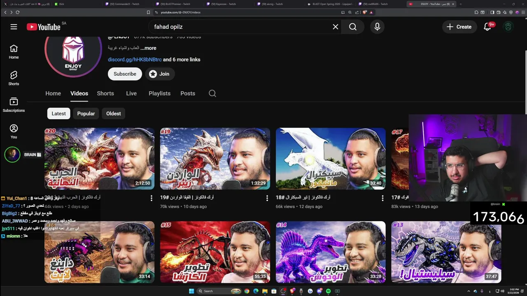Open the BRAIN subscription channel in the sidebar
527x296 pixels.
[x=23, y=155]
